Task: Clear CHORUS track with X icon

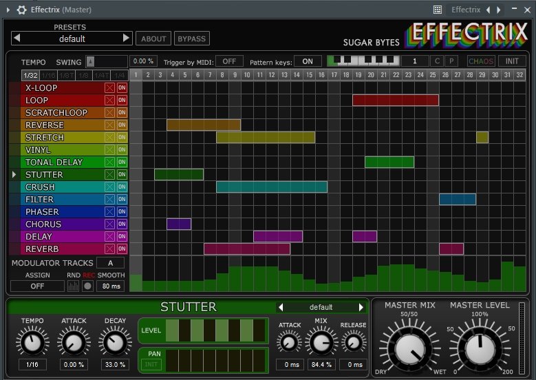Action: click(x=109, y=224)
